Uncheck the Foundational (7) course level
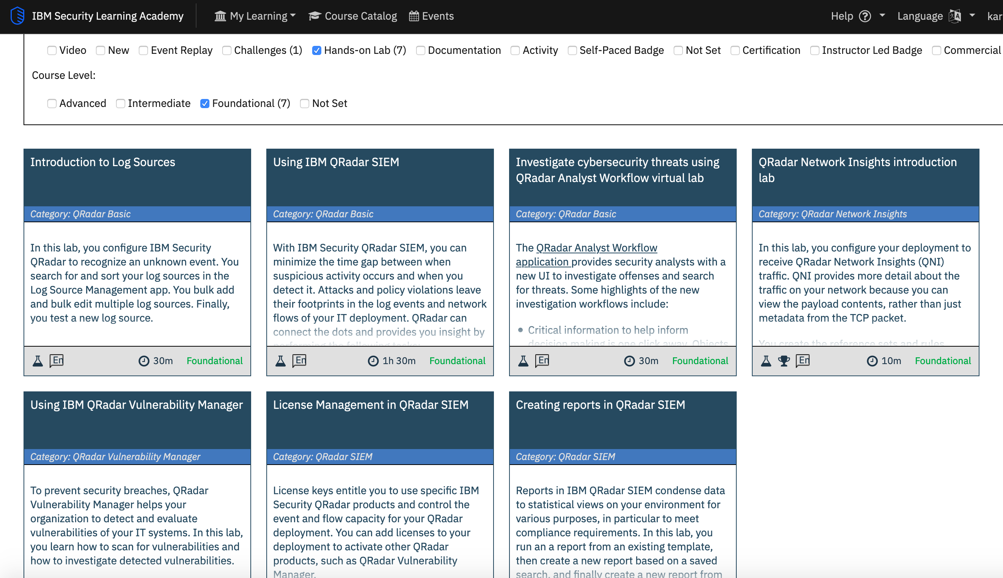The width and height of the screenshot is (1003, 578). click(204, 104)
